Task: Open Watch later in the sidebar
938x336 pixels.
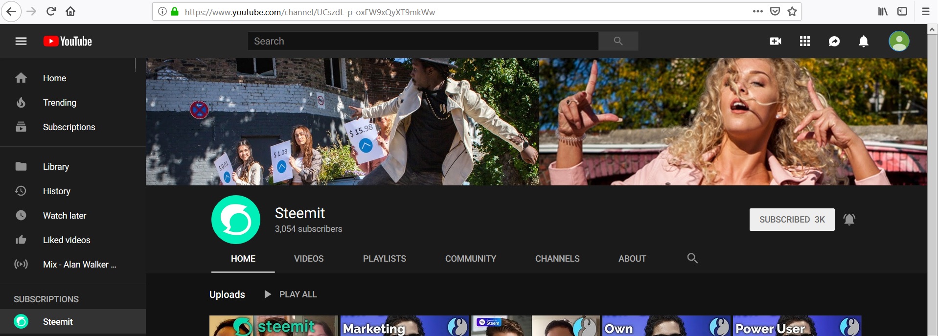Action: coord(72,216)
